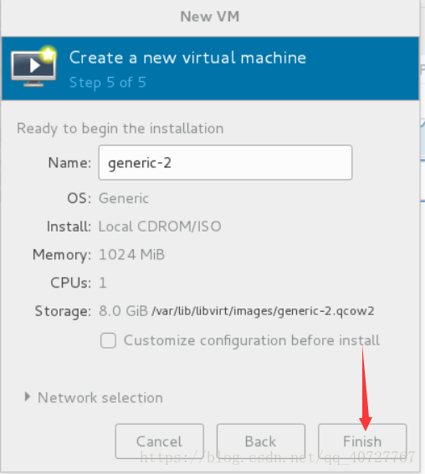Viewport: 425px width, 474px height.
Task: Go Back to the previous step
Action: 261,441
